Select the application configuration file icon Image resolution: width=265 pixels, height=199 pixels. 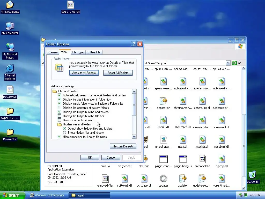coord(164,101)
